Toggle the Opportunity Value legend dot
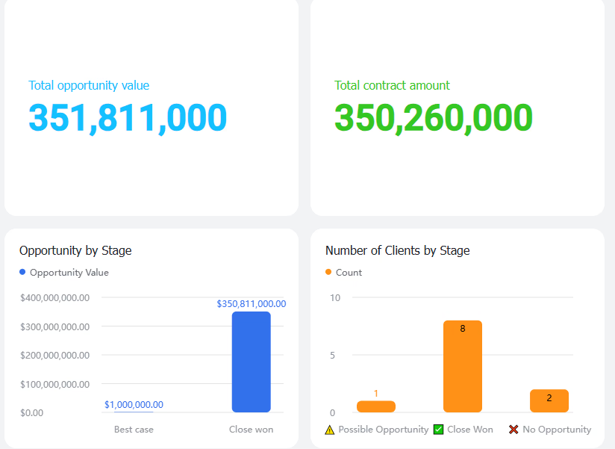Viewport: 615px width, 449px height. (x=22, y=272)
